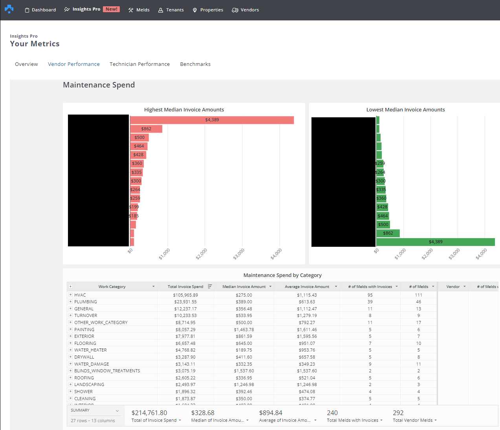Click the Melds tools icon in navbar
This screenshot has width=500, height=430.
point(131,10)
